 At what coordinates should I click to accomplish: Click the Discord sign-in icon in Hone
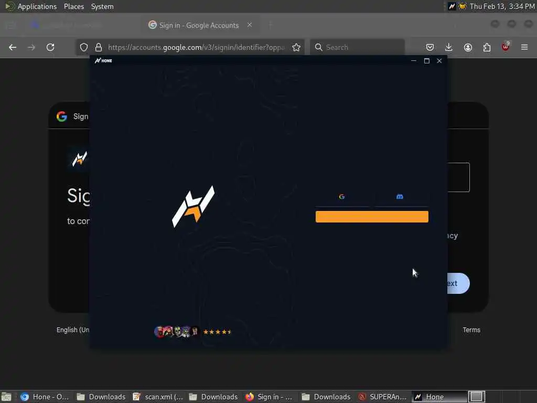[x=400, y=197]
